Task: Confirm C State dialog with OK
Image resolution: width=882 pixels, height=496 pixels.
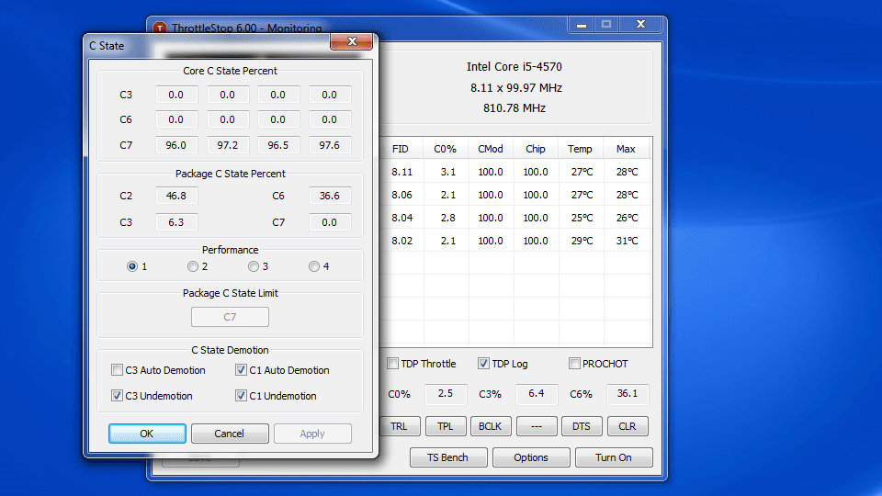Action: pos(147,434)
